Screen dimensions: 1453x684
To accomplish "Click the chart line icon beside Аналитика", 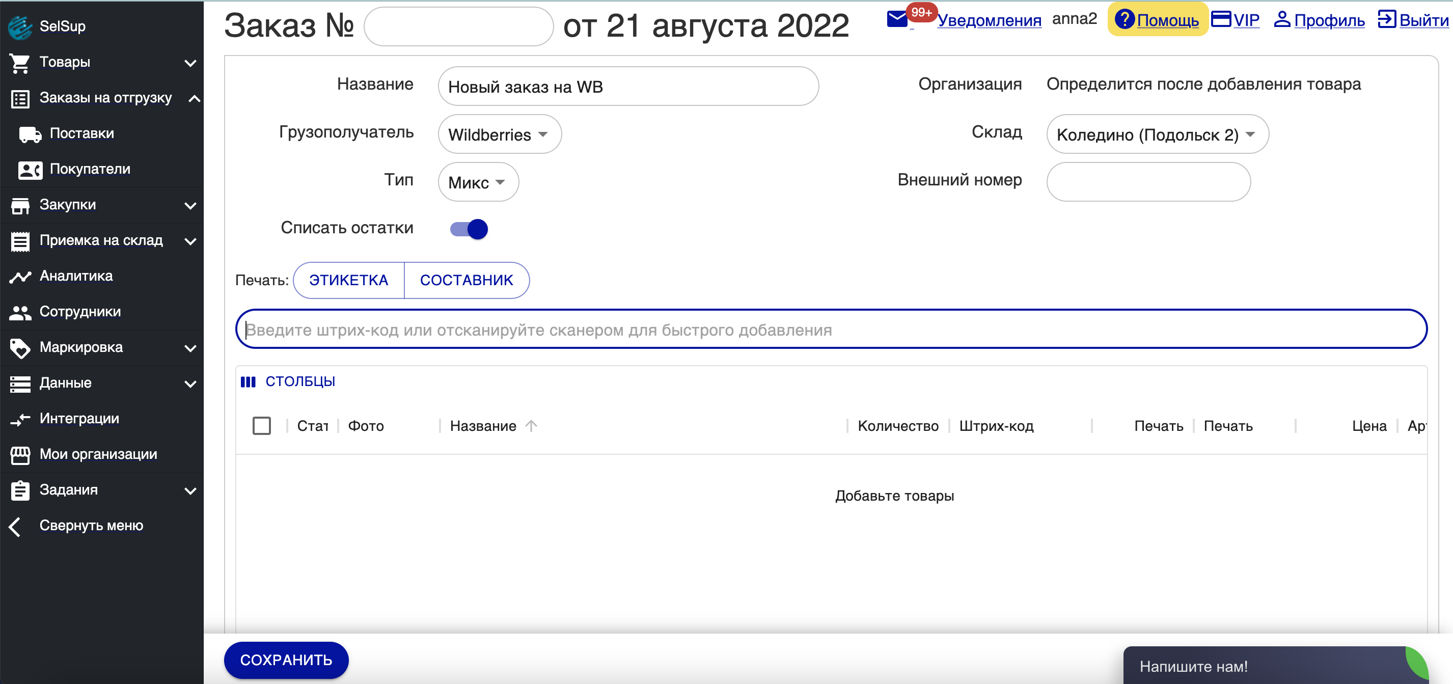I will point(20,277).
